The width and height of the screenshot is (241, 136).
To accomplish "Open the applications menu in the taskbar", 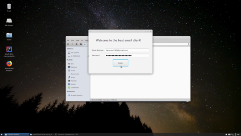I will point(2,134).
